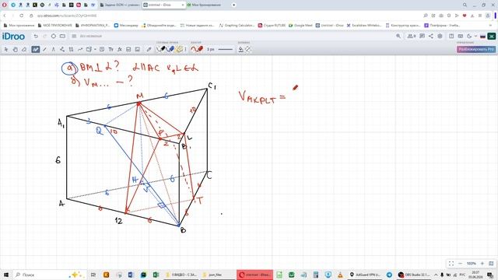
Task: Choose the yellow highlighter preset
Action: coord(180,49)
